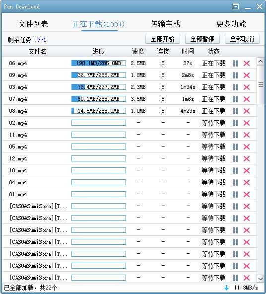
Task: Pause the waiting 02.mp4 task
Action: (x=235, y=123)
